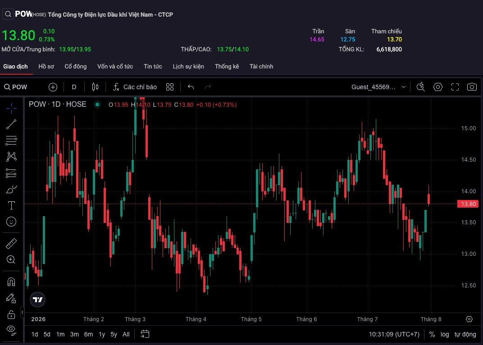Enter fullscreen chart mode
This screenshot has height=345, width=483.
pyautogui.click(x=455, y=87)
